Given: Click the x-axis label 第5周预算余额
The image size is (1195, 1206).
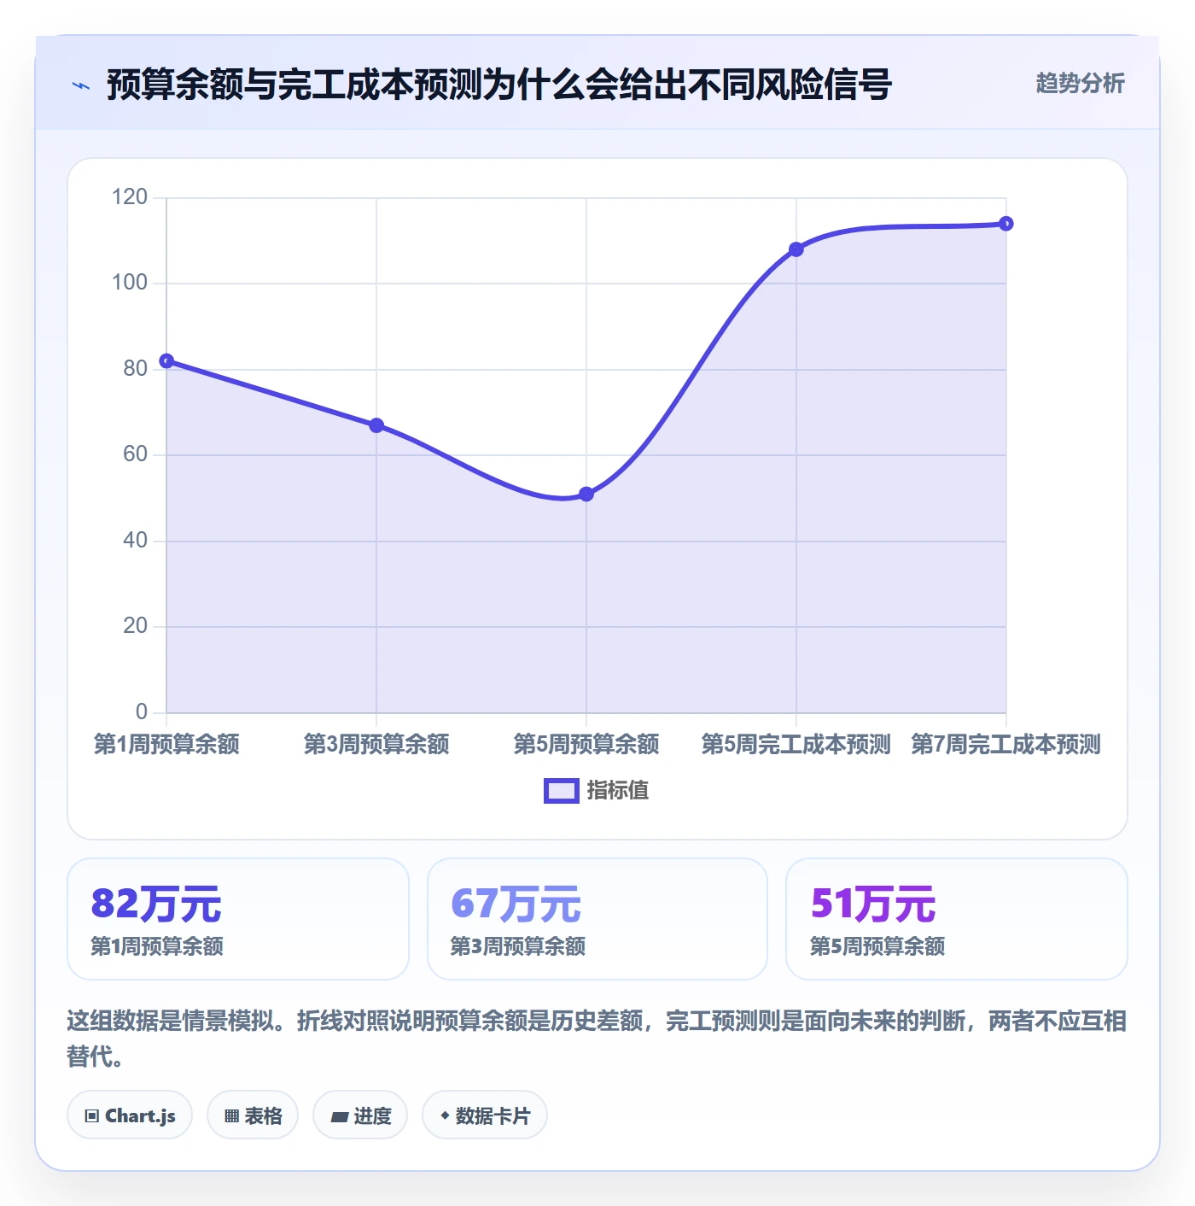Looking at the screenshot, I should click(x=586, y=744).
